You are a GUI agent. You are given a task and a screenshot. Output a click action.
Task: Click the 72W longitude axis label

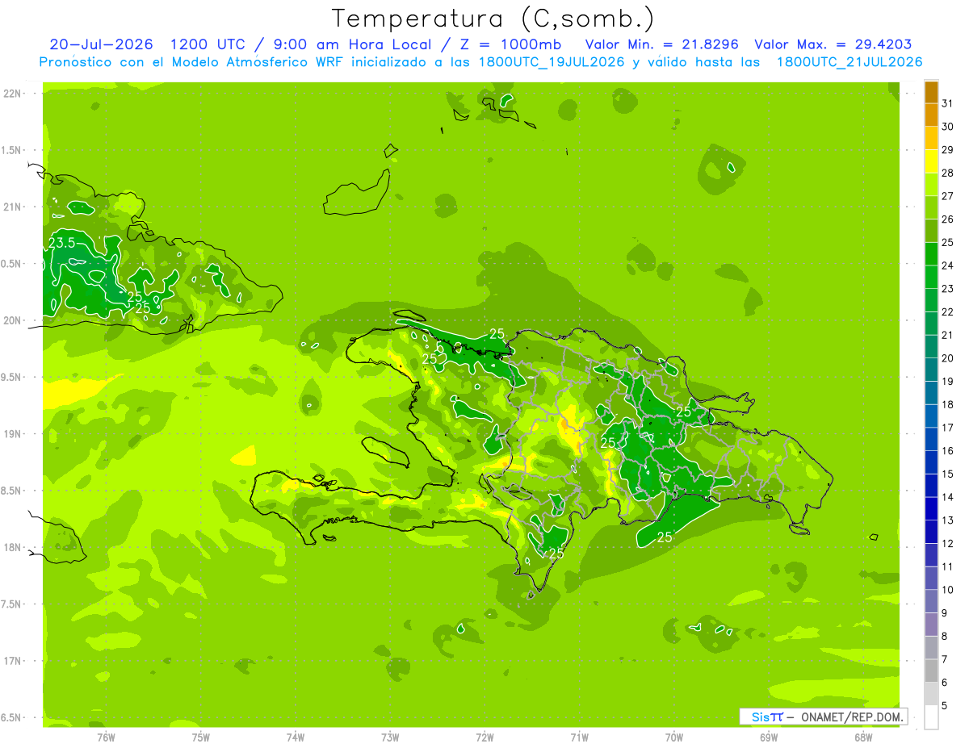[484, 737]
